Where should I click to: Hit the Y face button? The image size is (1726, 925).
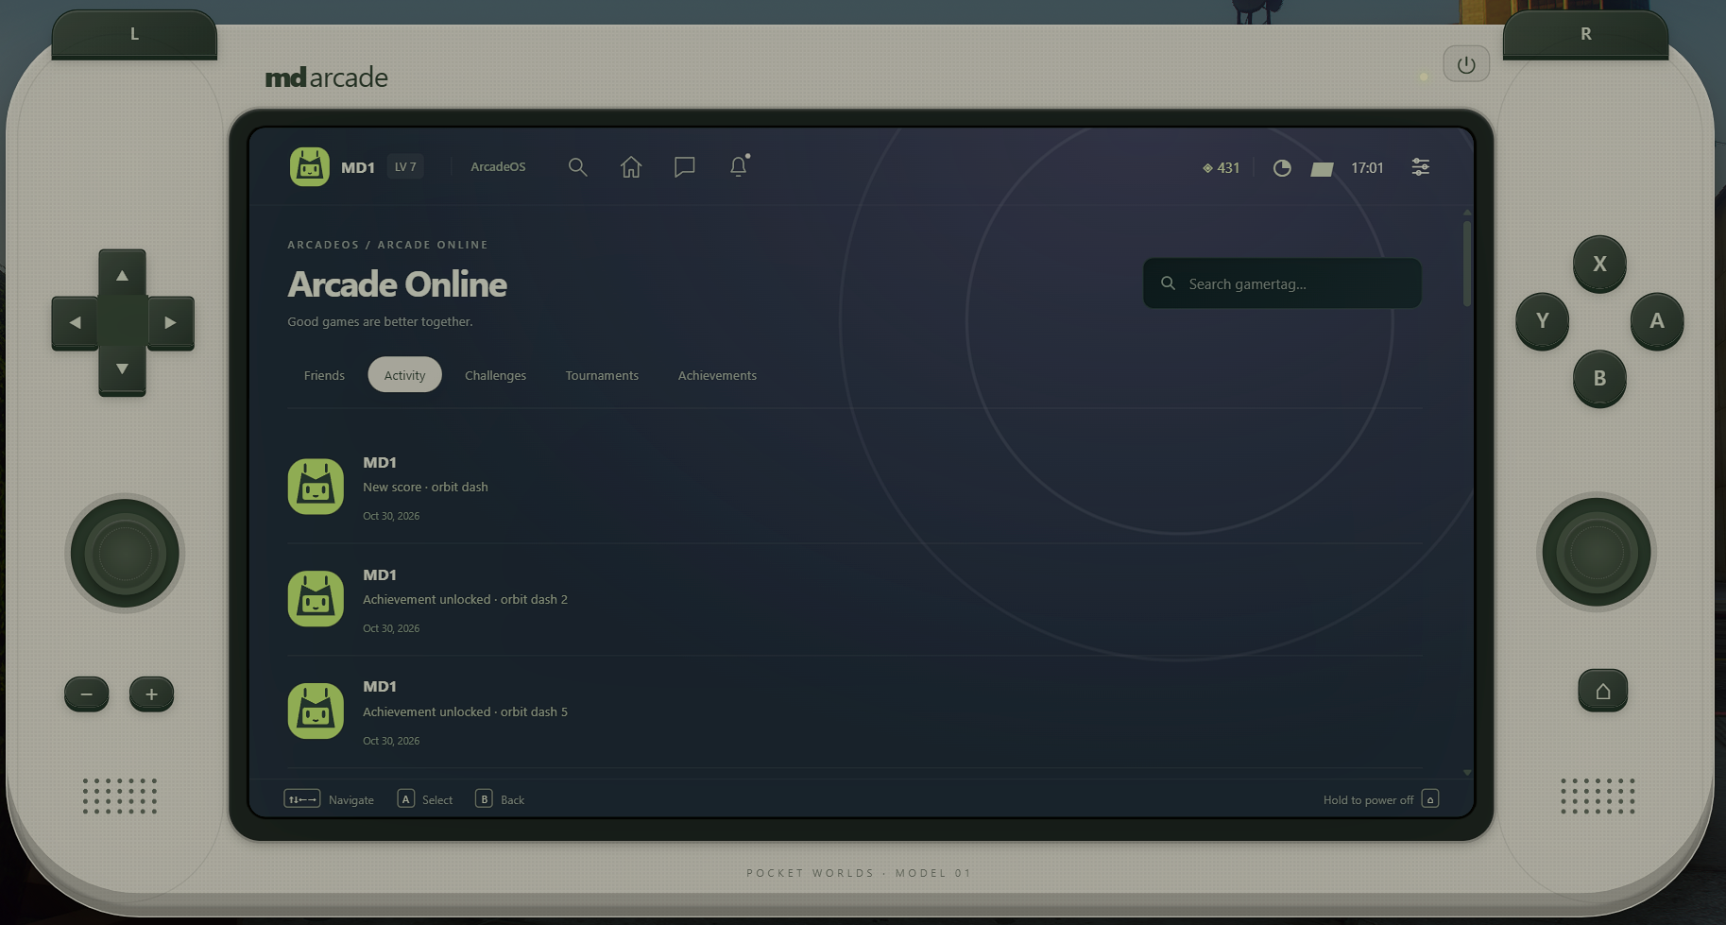[x=1542, y=320]
